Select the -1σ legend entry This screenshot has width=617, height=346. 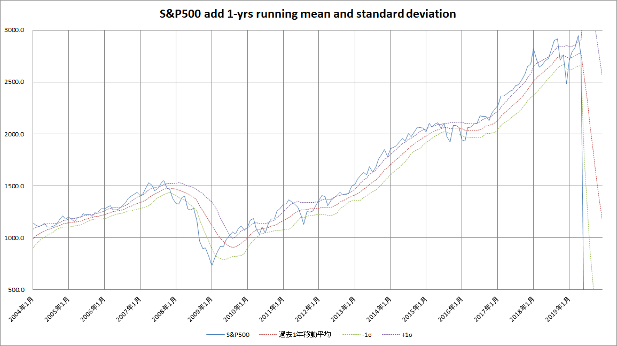coord(357,335)
